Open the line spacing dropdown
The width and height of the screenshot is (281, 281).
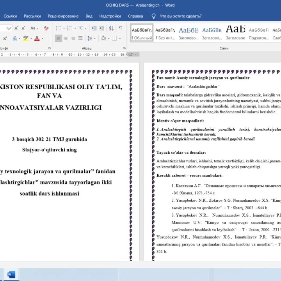[x=91, y=38]
